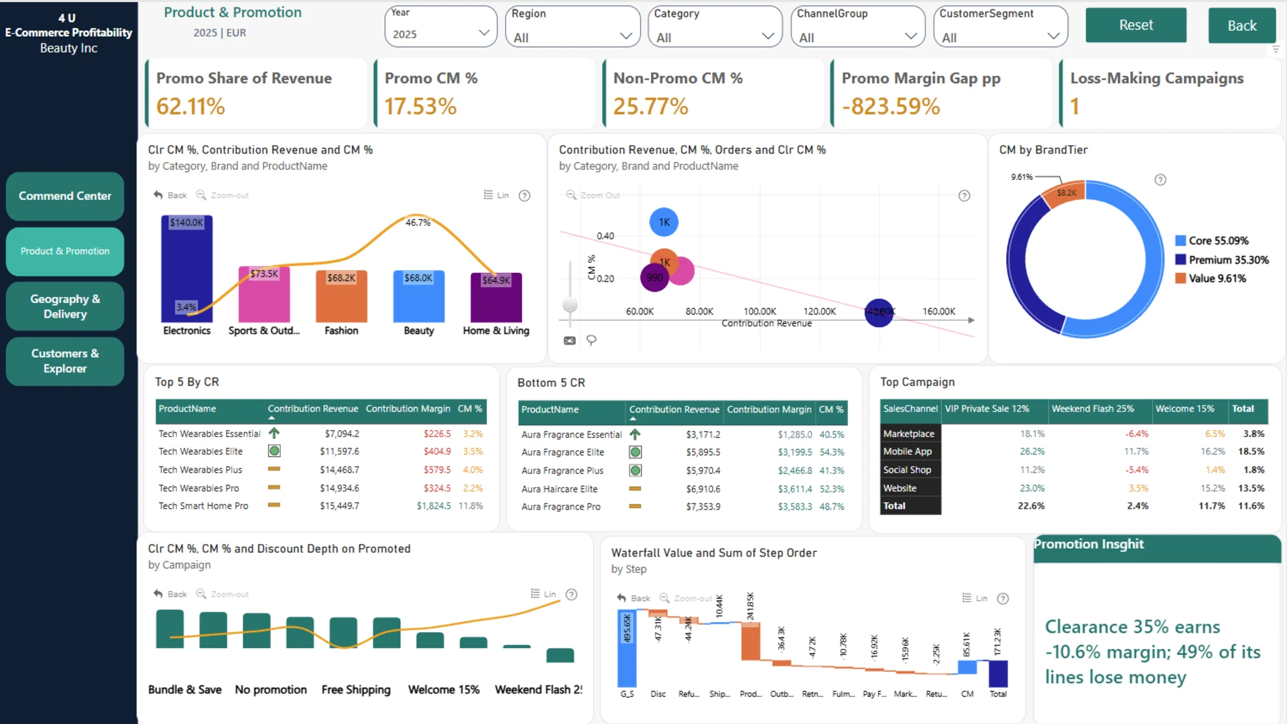Open the Customers & Explorer page

coord(65,361)
